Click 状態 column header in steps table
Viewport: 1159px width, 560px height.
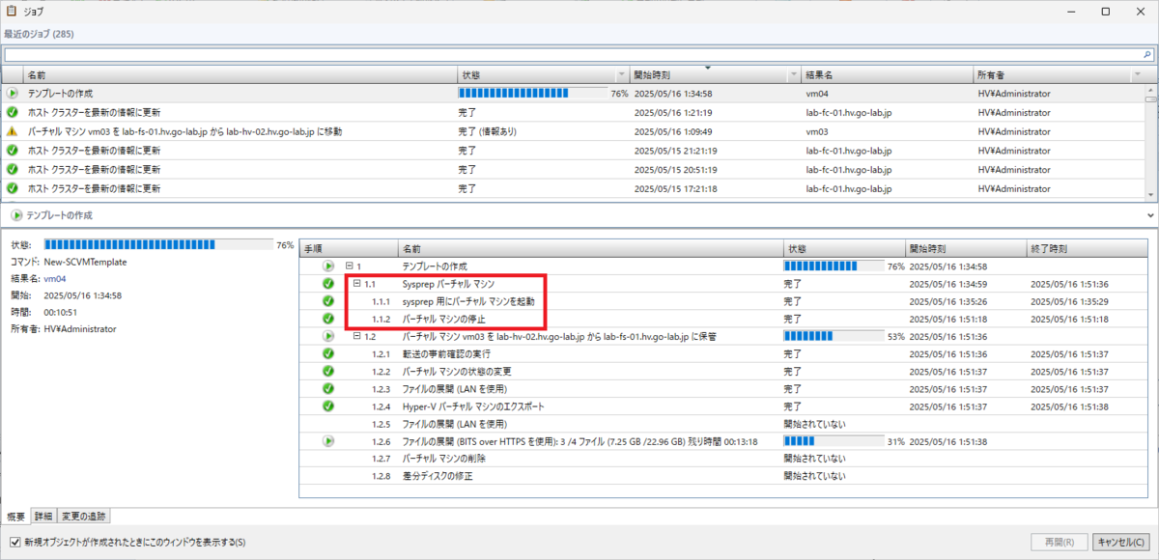(x=843, y=247)
